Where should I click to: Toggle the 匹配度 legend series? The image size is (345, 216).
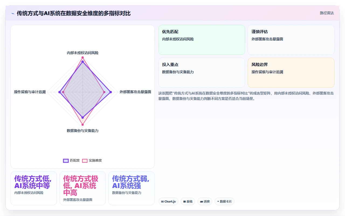pos(71,161)
